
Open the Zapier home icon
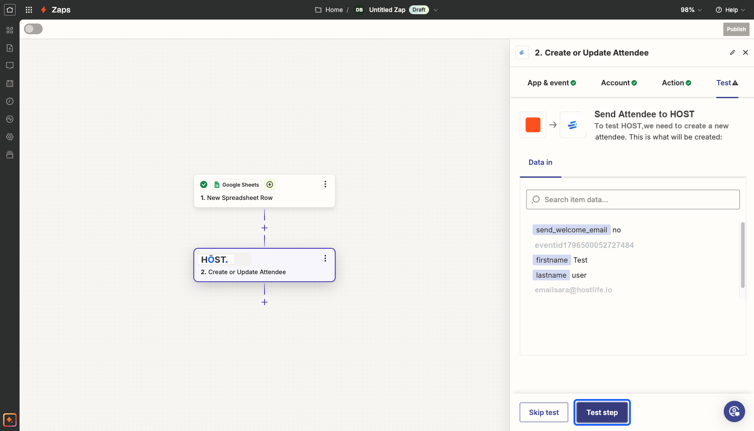(x=10, y=10)
